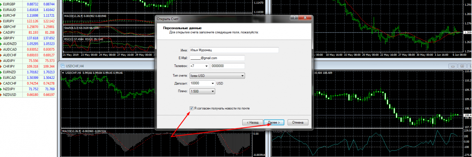Screen dimensions: 472x157
Task: Click the triangle beside USDCHF,H4 chart label
Action: click(63, 73)
